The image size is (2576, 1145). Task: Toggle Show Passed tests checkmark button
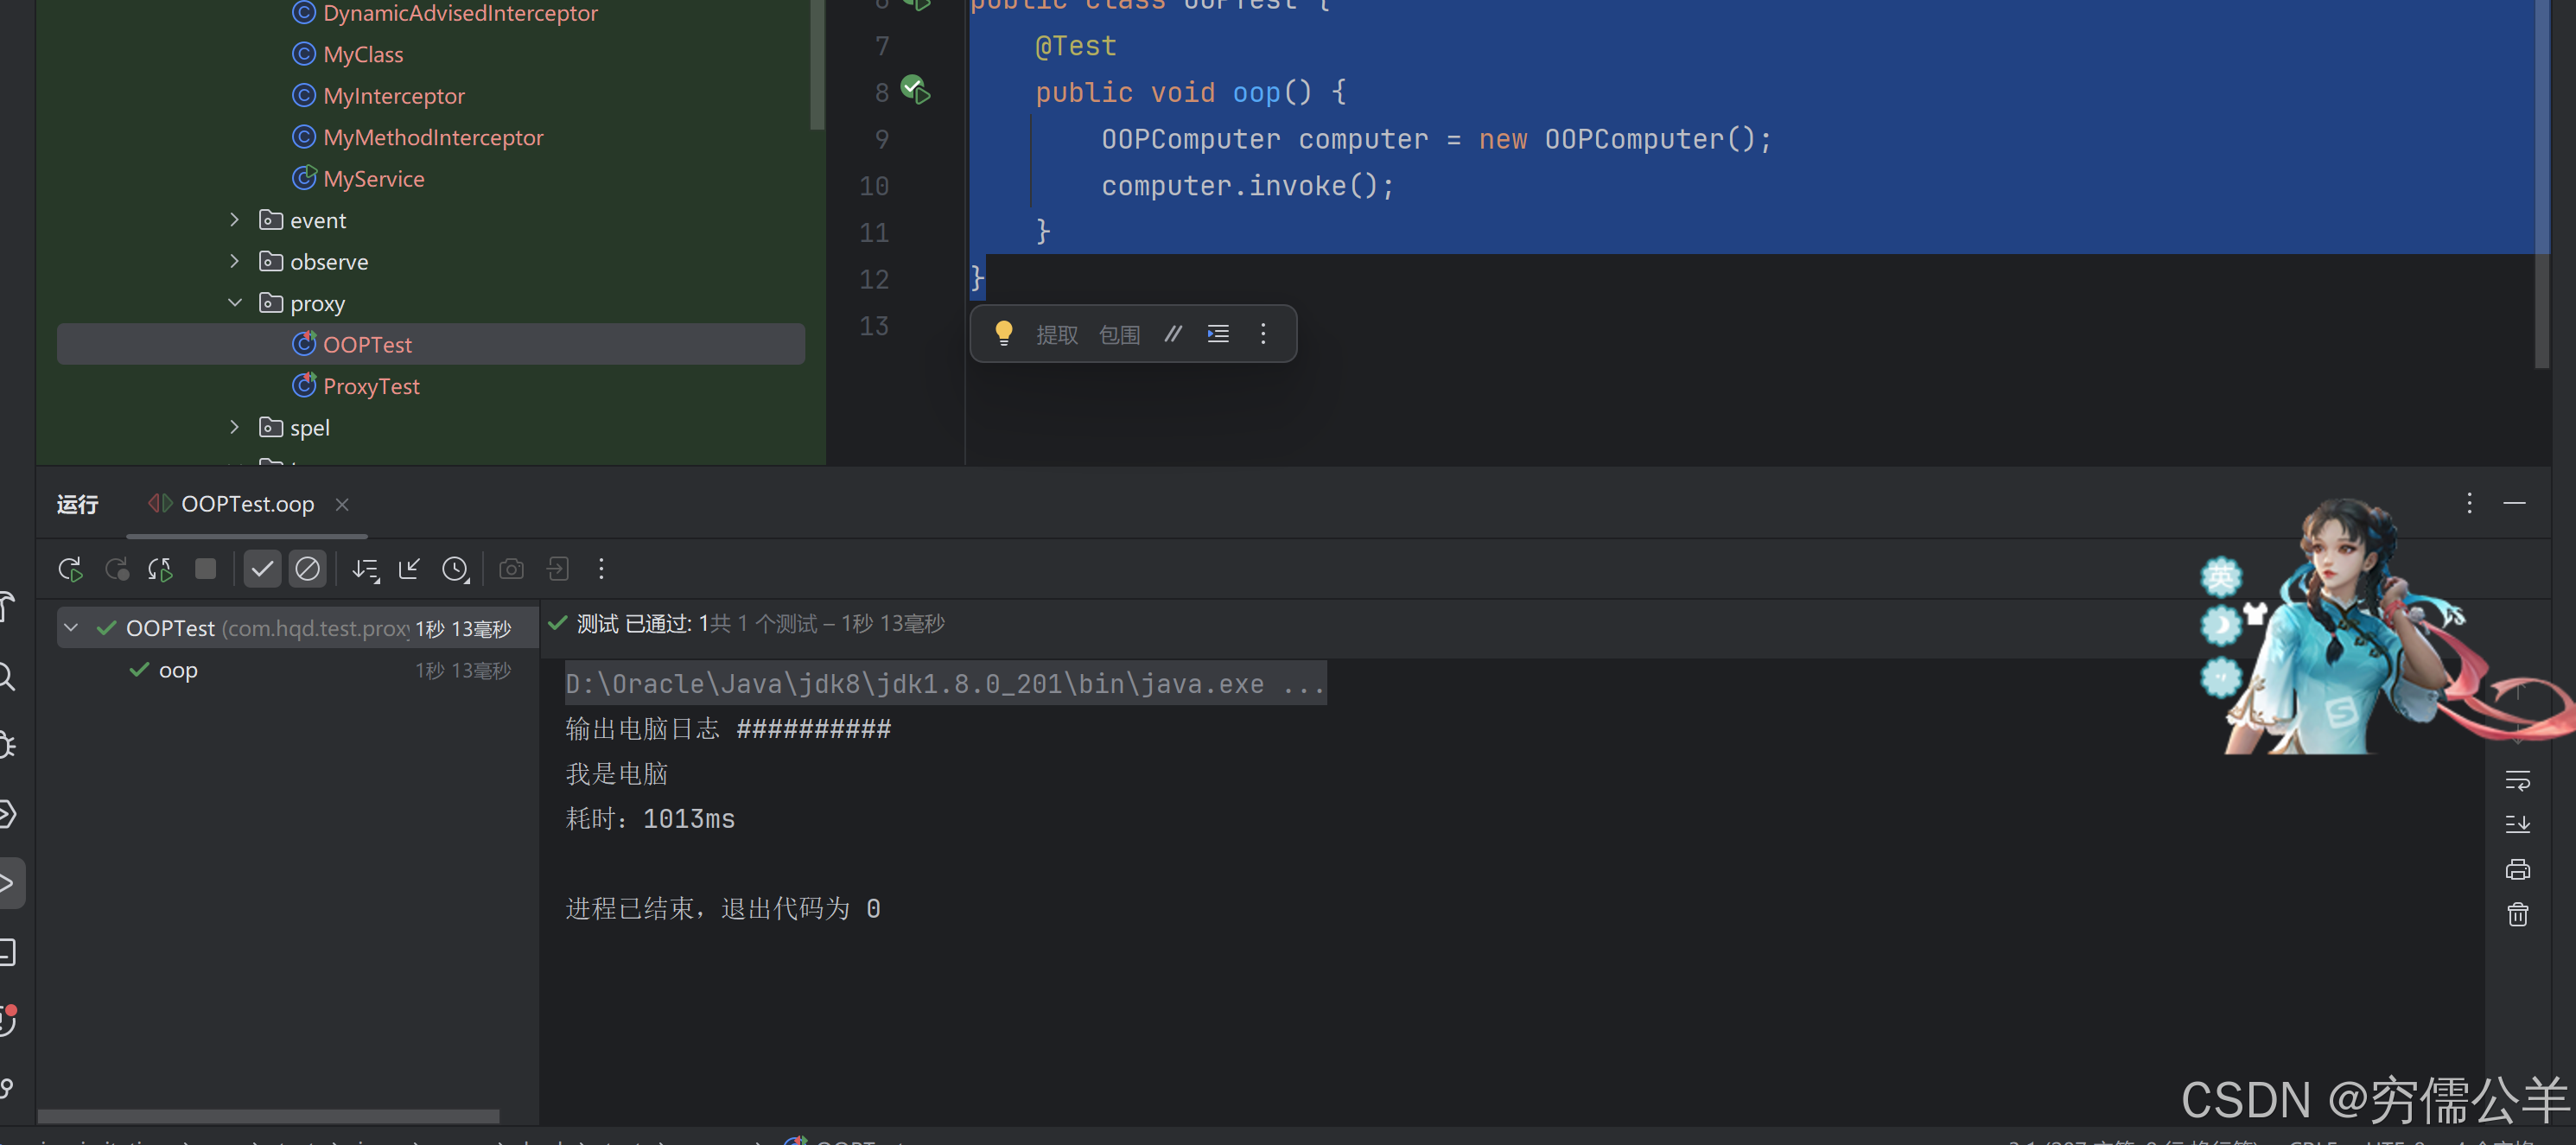coord(262,569)
